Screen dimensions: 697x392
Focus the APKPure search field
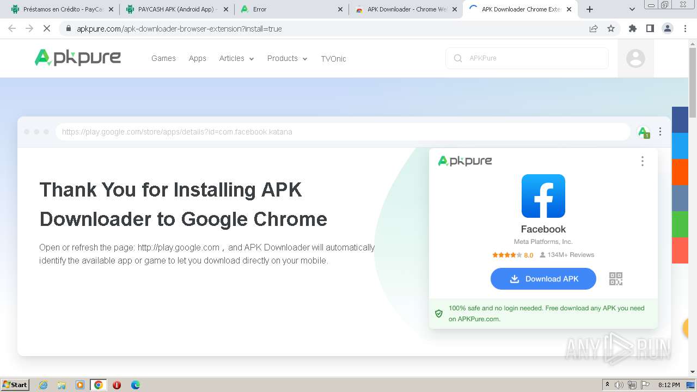pyautogui.click(x=527, y=58)
